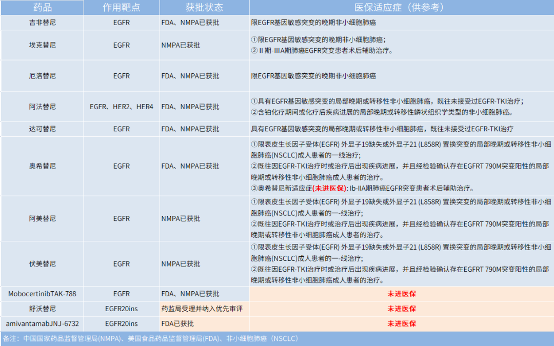Select the 舒沃替尼 drug cell
This screenshot has height=346, width=554.
[x=44, y=309]
